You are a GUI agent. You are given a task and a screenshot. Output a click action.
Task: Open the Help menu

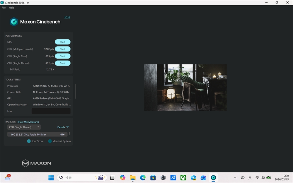point(11,8)
